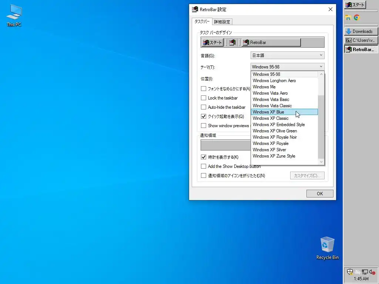Switch to the 詳細設定 tab
Screen dimensions: 379x284
click(x=222, y=22)
